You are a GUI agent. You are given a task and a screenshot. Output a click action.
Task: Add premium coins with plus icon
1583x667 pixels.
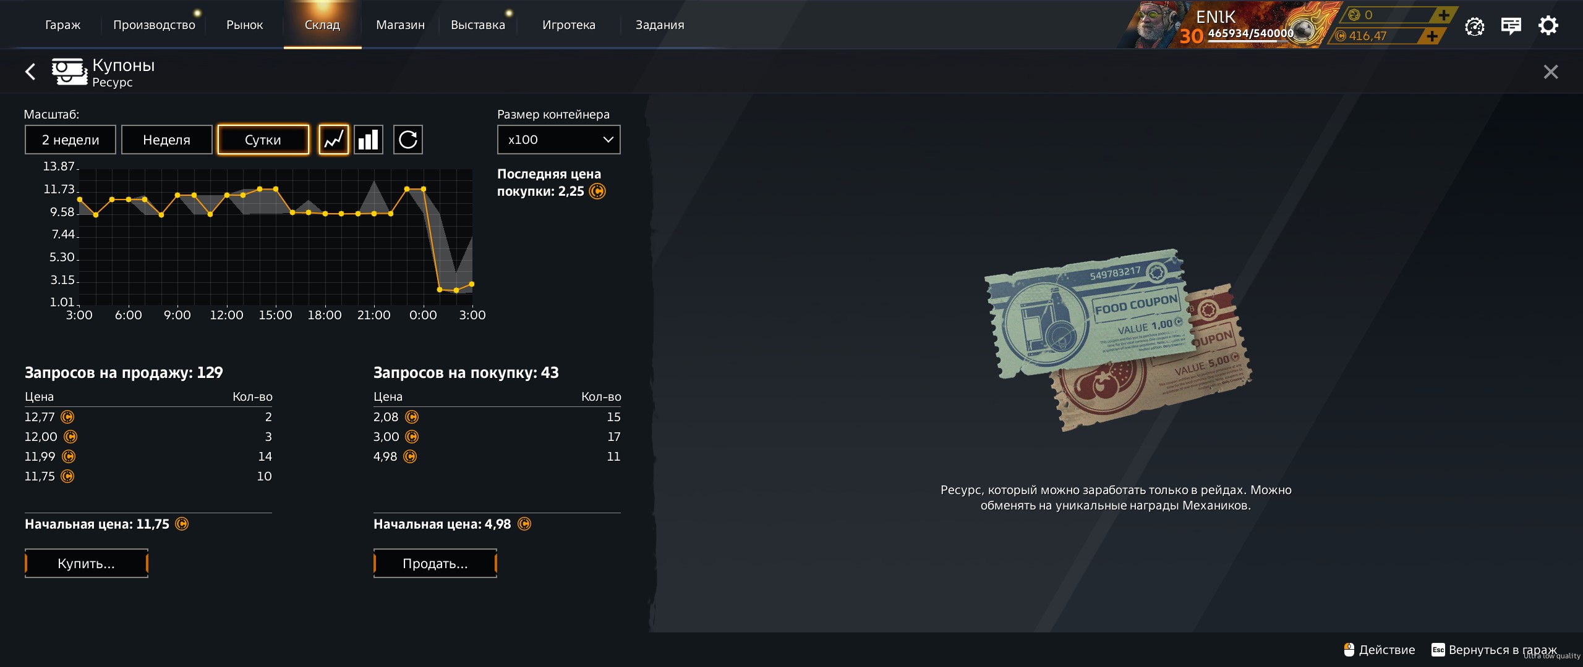coord(1444,15)
